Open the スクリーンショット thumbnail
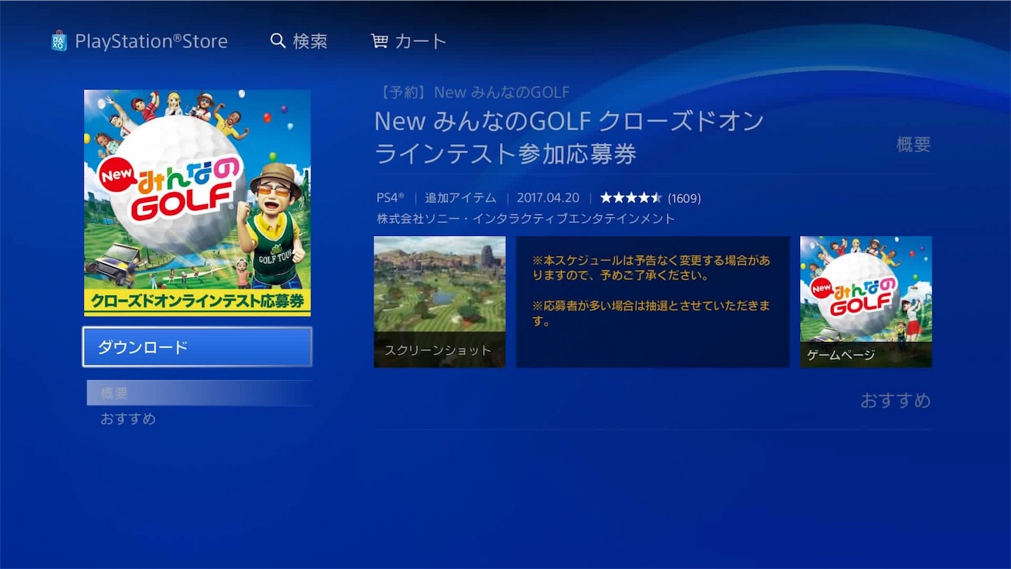This screenshot has height=569, width=1011. pyautogui.click(x=440, y=302)
